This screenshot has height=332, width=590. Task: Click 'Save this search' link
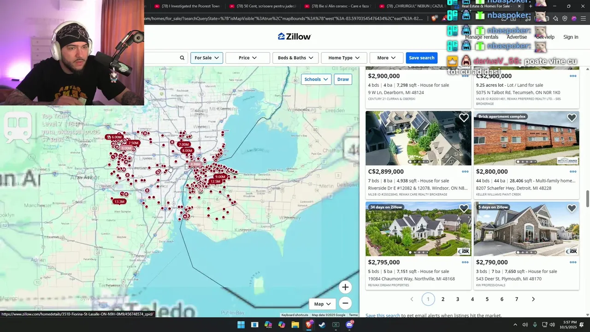pos(383,315)
